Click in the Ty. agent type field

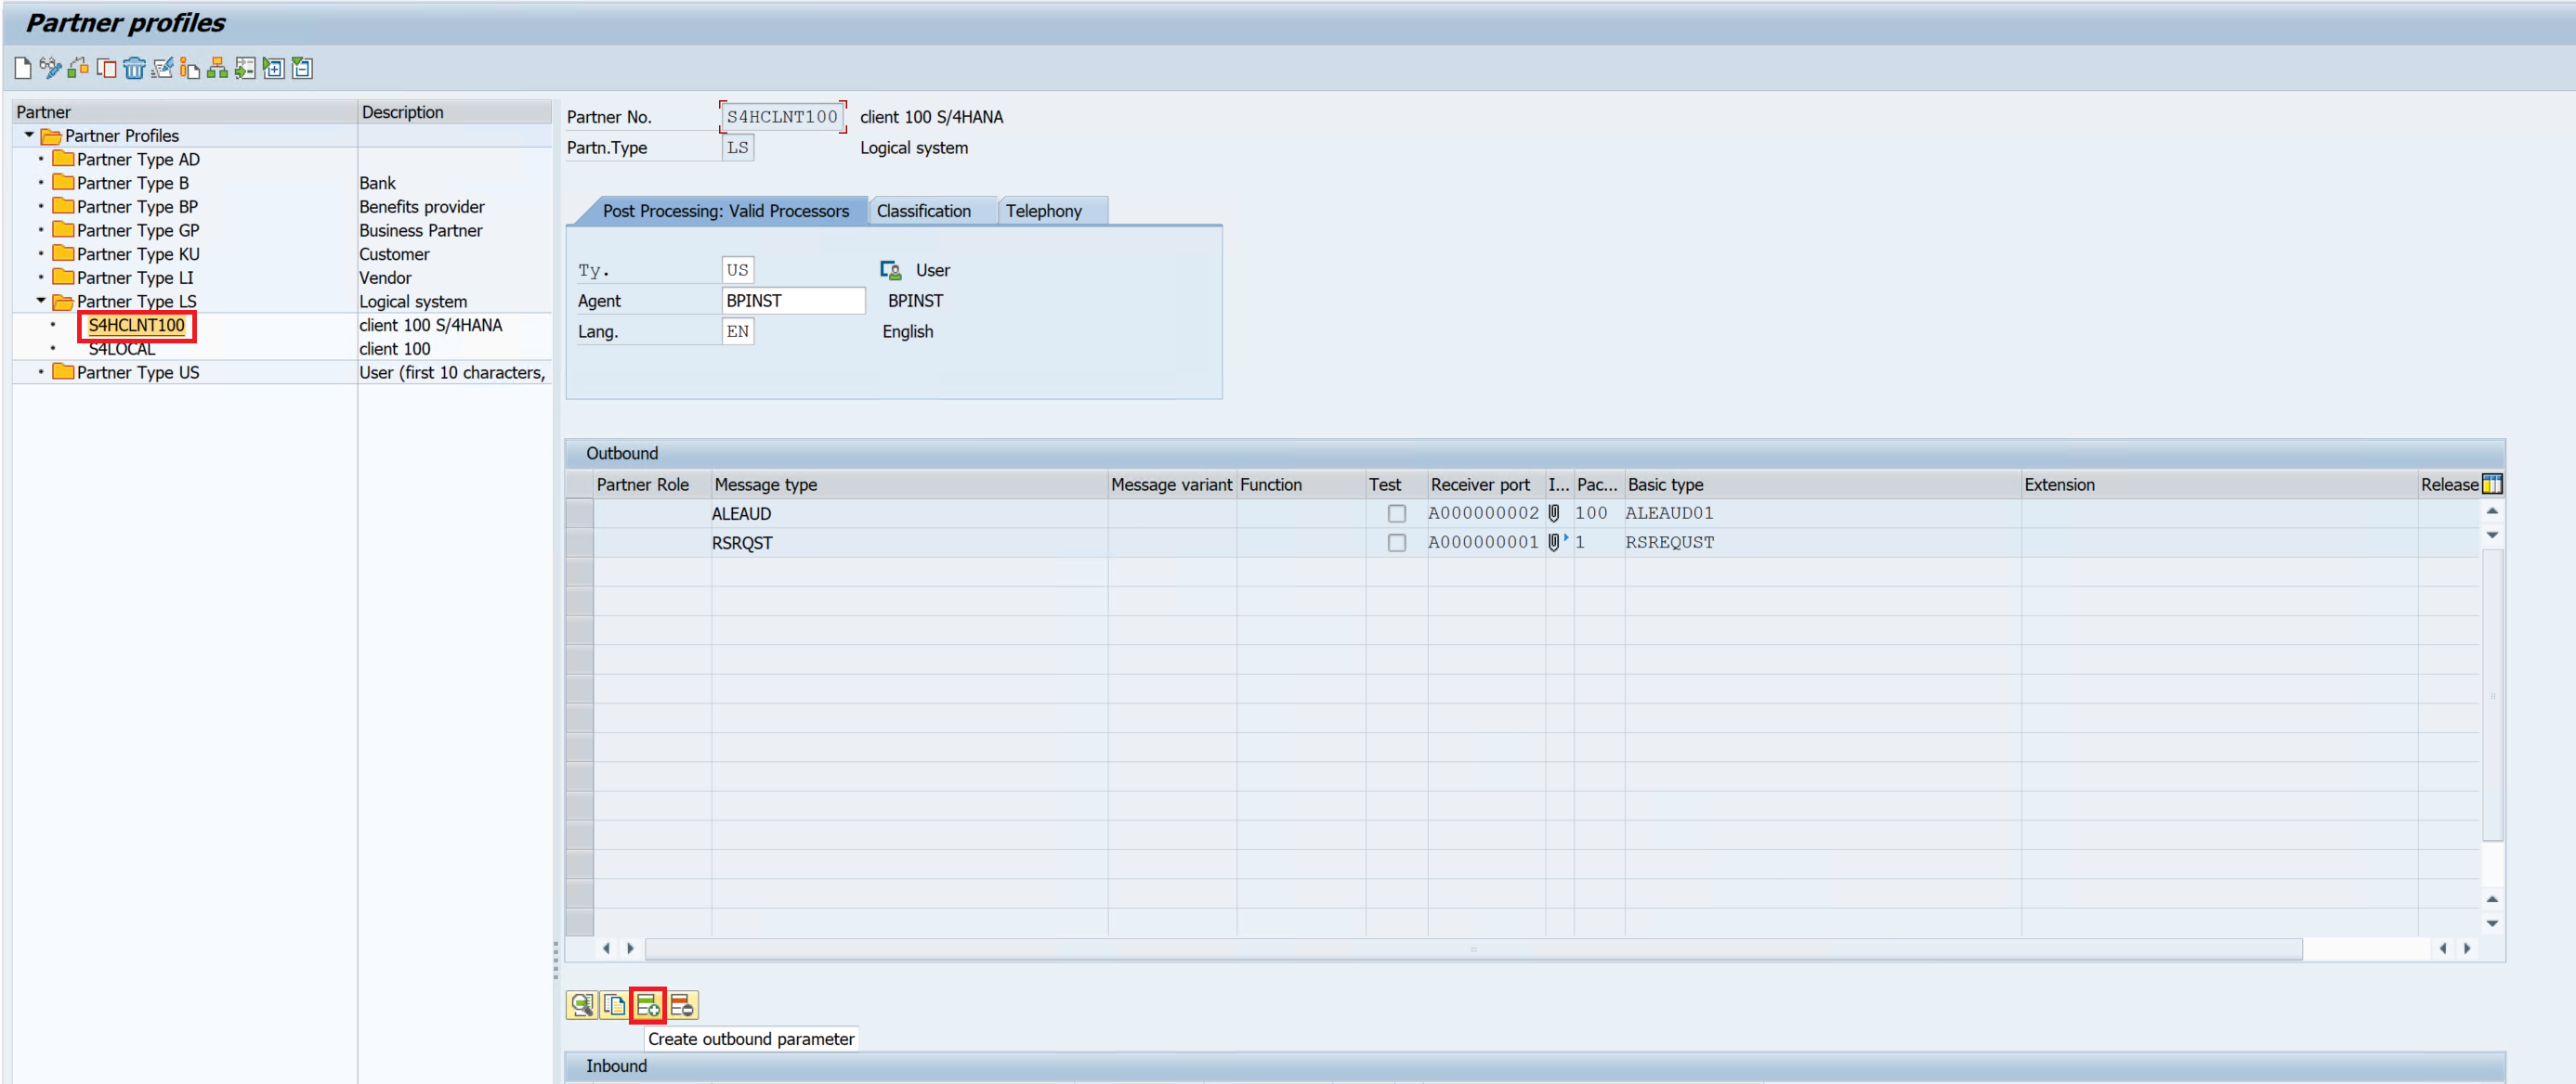tap(738, 270)
